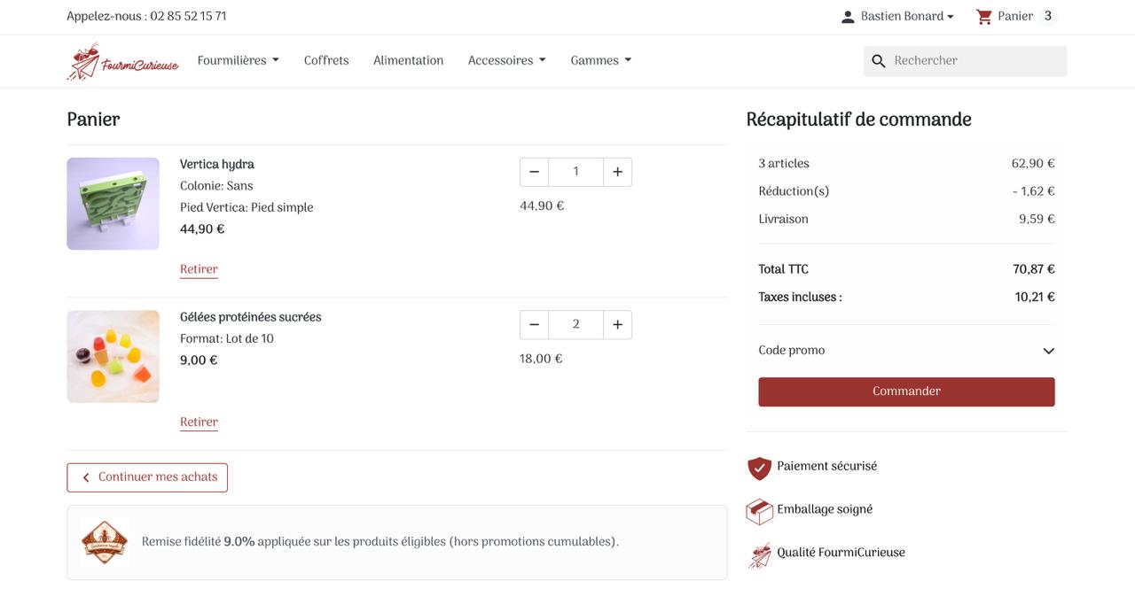Go to the Coffrets page
The image size is (1135, 612).
[x=326, y=60]
